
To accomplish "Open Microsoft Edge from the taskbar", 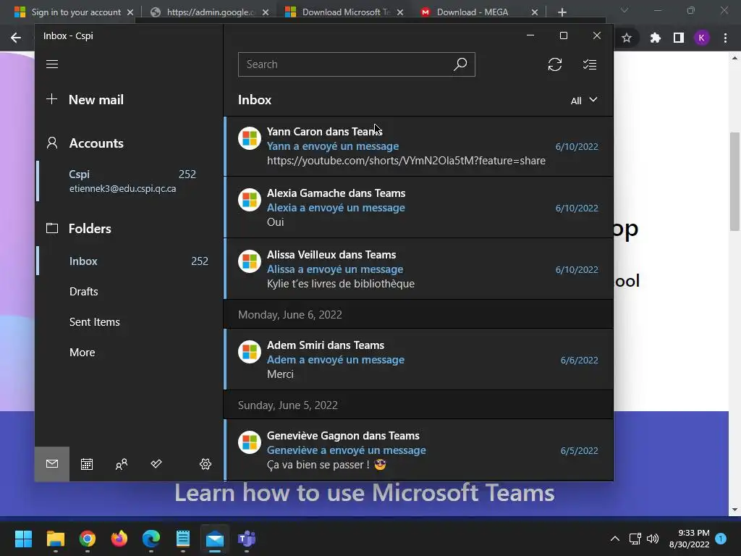I will click(x=151, y=539).
